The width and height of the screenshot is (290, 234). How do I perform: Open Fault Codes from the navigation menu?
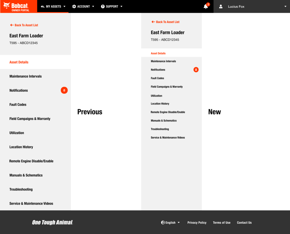click(x=18, y=104)
